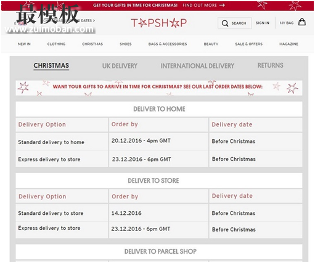Image resolution: width=315 pixels, height=263 pixels.
Task: Click the arrow beside Find Out More
Action: pos(222,5)
